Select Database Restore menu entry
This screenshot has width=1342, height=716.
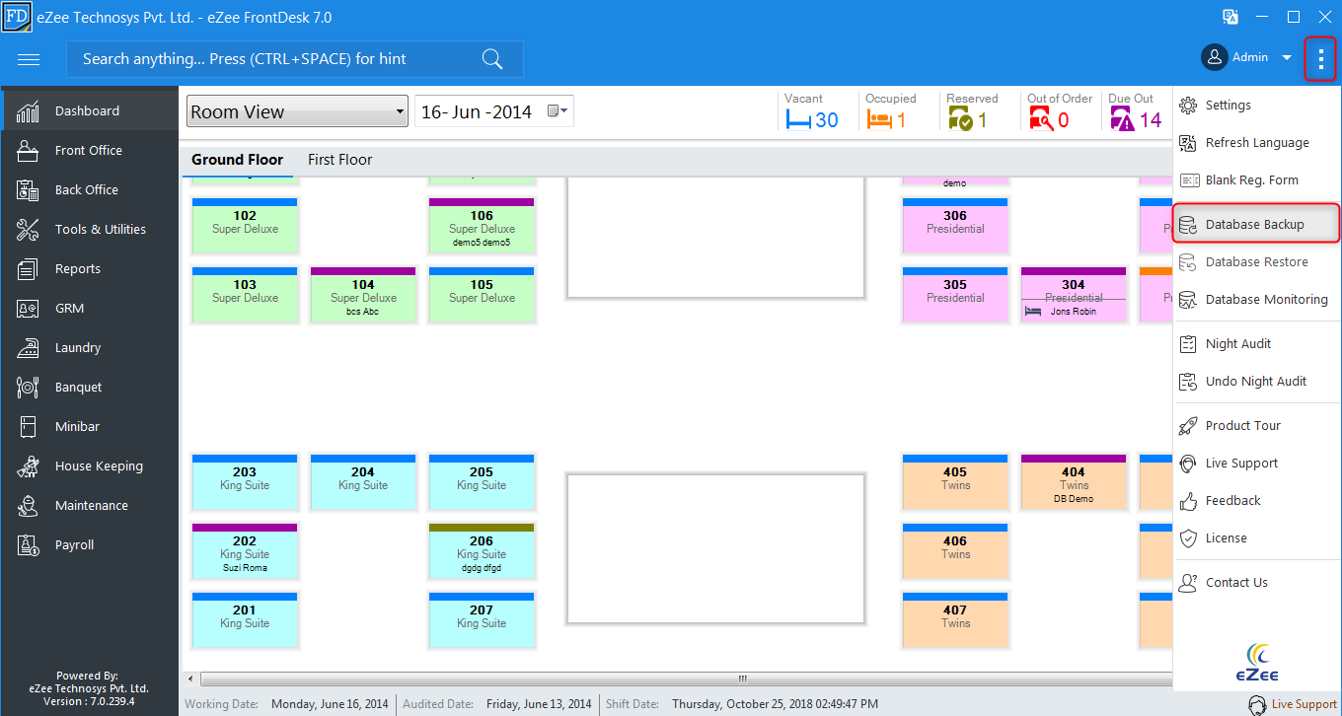pos(1256,262)
